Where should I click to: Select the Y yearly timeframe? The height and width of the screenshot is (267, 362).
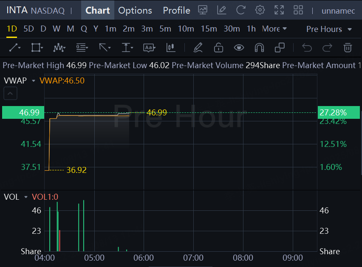(x=96, y=29)
